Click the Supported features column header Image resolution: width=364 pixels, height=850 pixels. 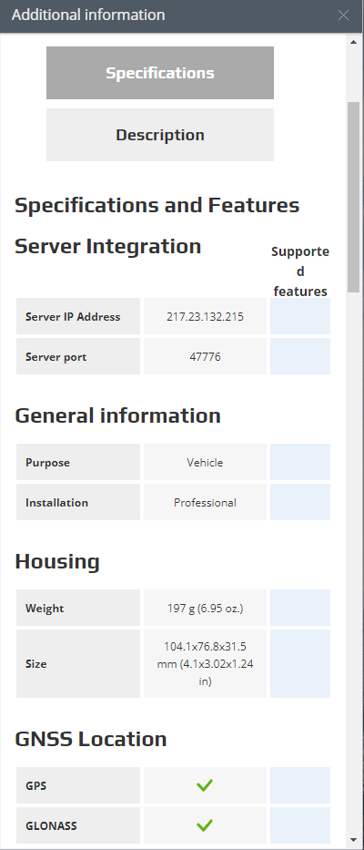point(300,271)
